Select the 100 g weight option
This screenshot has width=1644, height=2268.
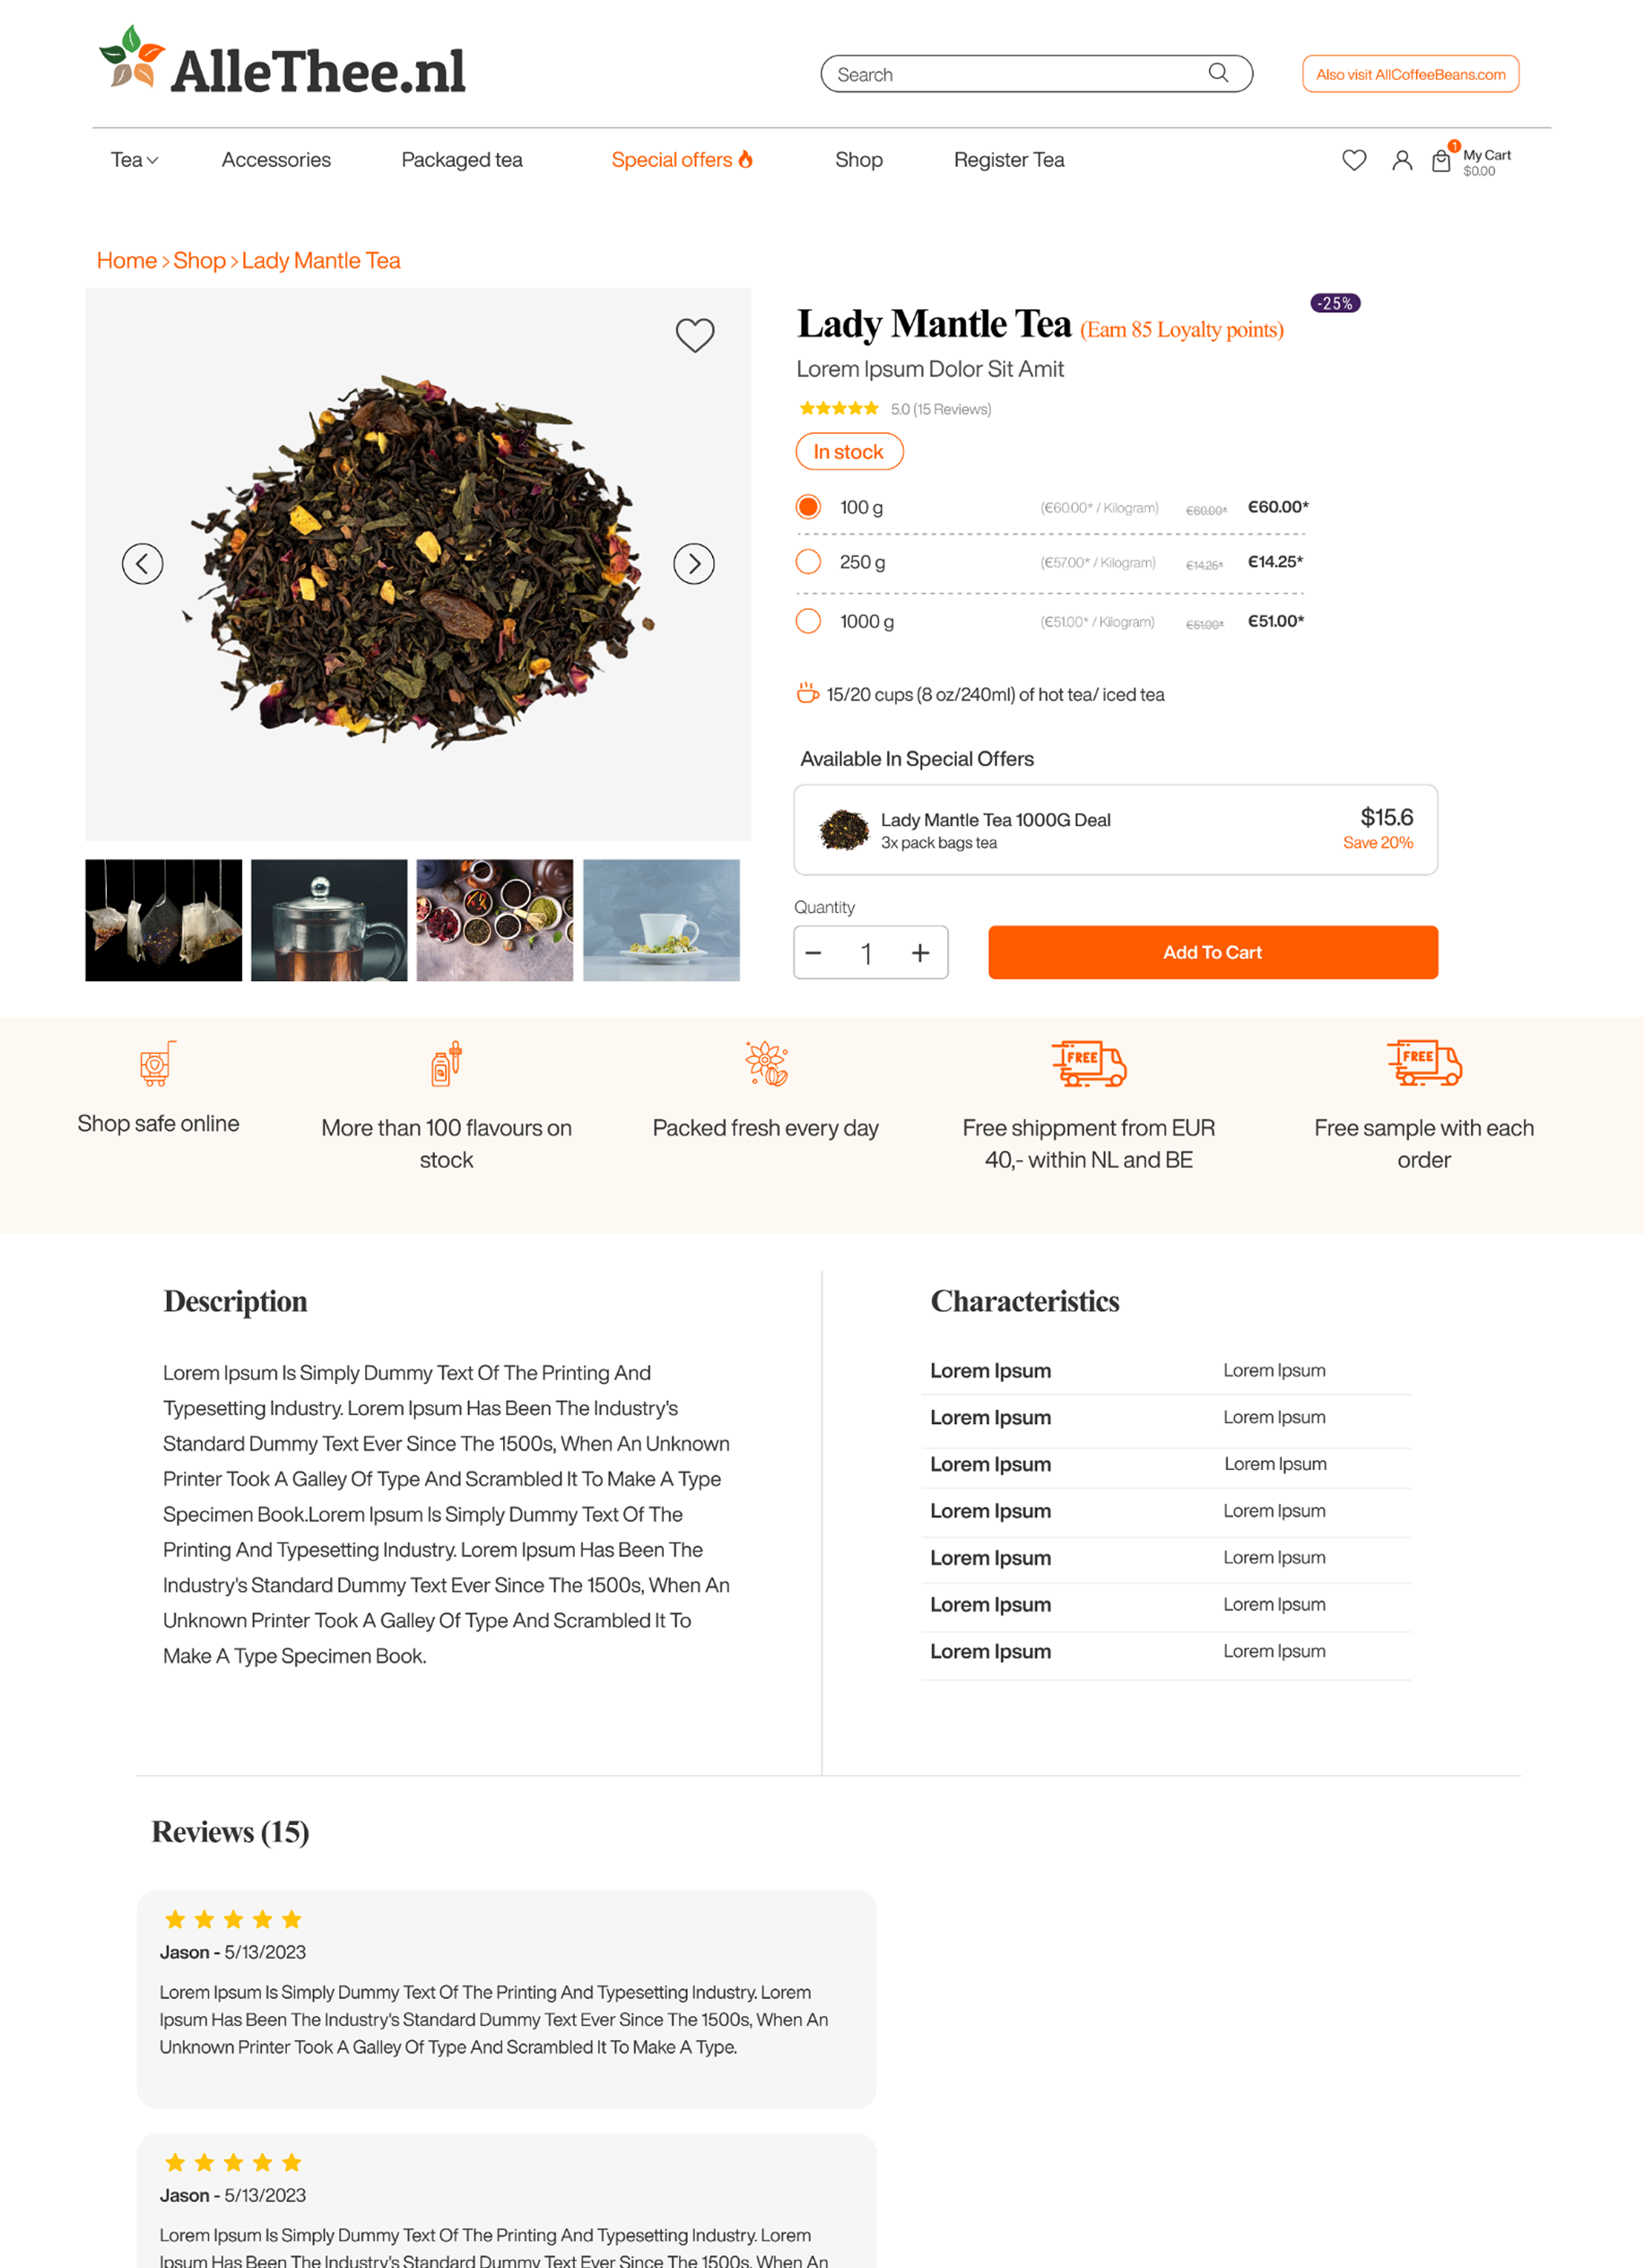(808, 507)
